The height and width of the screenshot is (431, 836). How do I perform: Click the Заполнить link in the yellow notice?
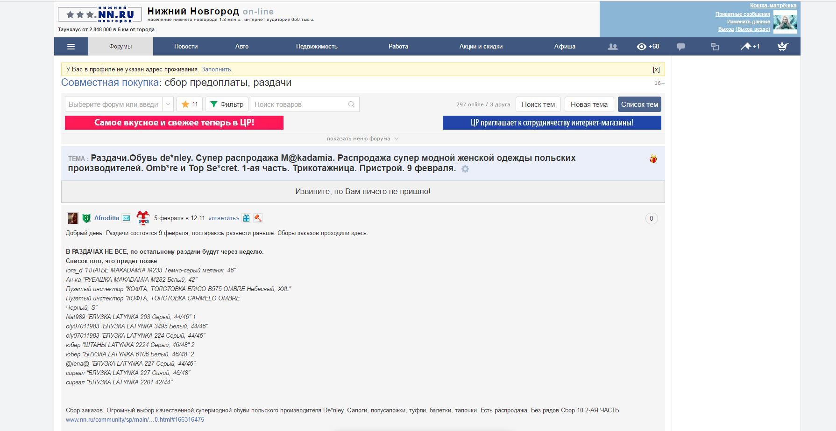216,70
